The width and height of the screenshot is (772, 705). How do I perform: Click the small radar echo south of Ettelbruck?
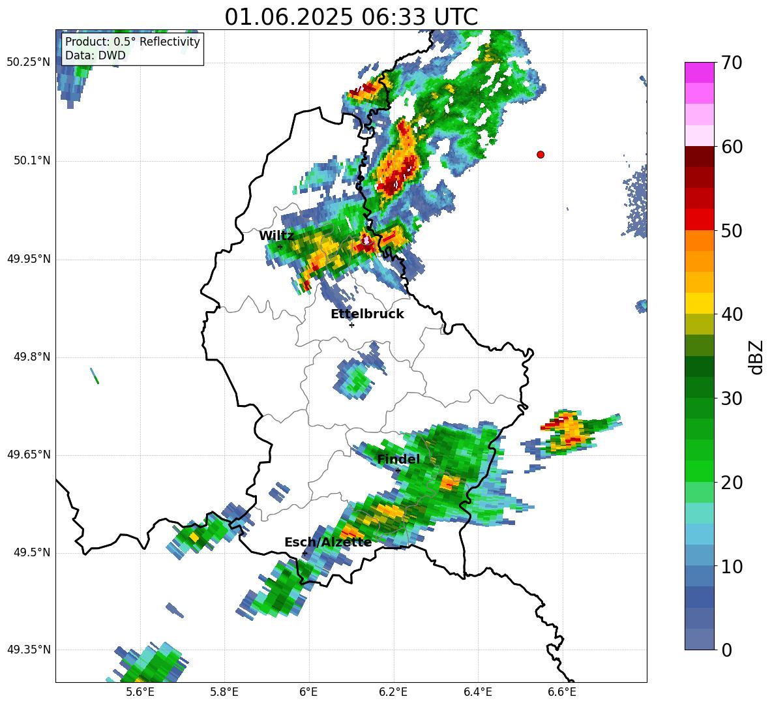357,378
